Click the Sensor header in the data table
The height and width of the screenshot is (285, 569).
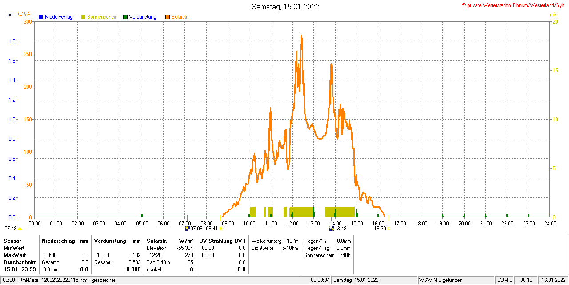coord(12,241)
